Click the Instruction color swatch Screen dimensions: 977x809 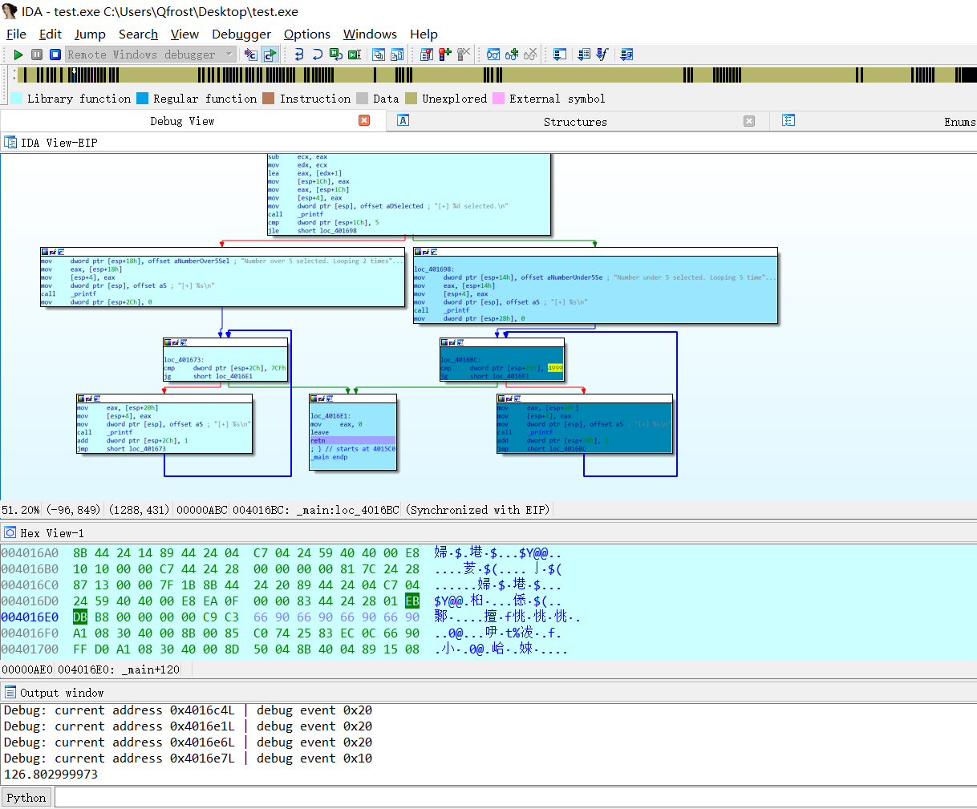269,98
